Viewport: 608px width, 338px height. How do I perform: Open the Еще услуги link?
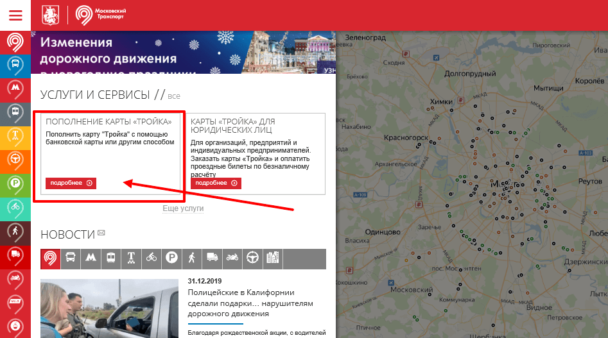(x=183, y=208)
